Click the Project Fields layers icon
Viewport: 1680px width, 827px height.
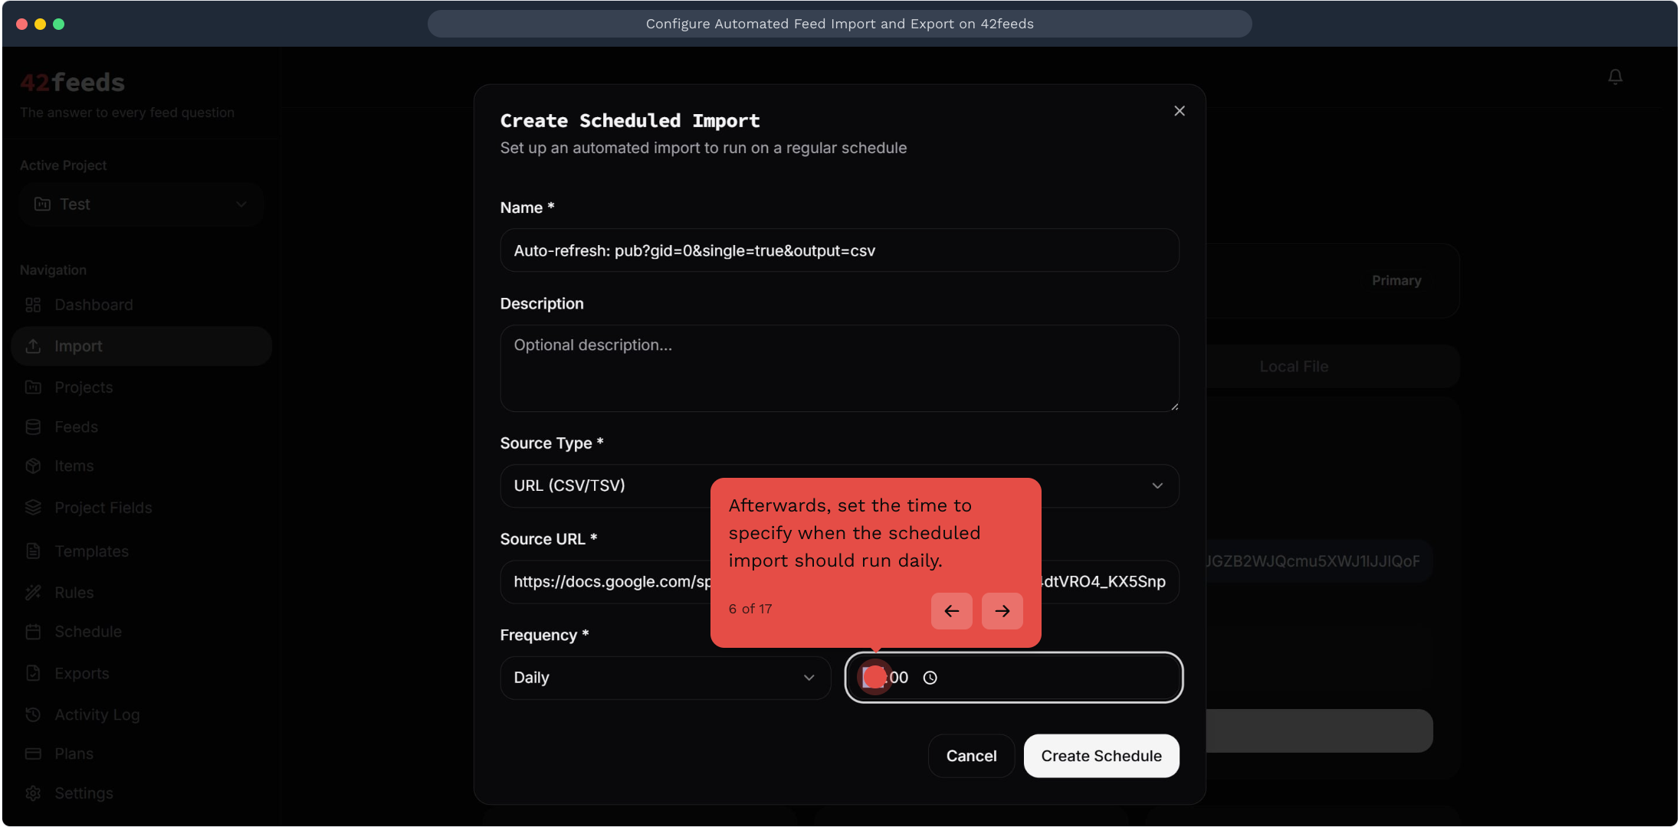[33, 508]
